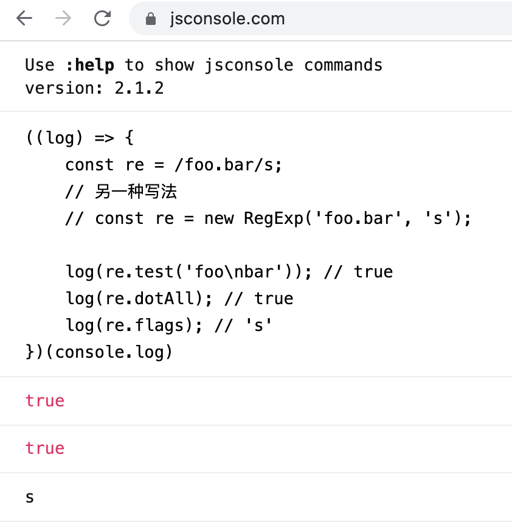The width and height of the screenshot is (512, 522).
Task: Focus the jsconsole.com address bar
Action: (x=320, y=18)
